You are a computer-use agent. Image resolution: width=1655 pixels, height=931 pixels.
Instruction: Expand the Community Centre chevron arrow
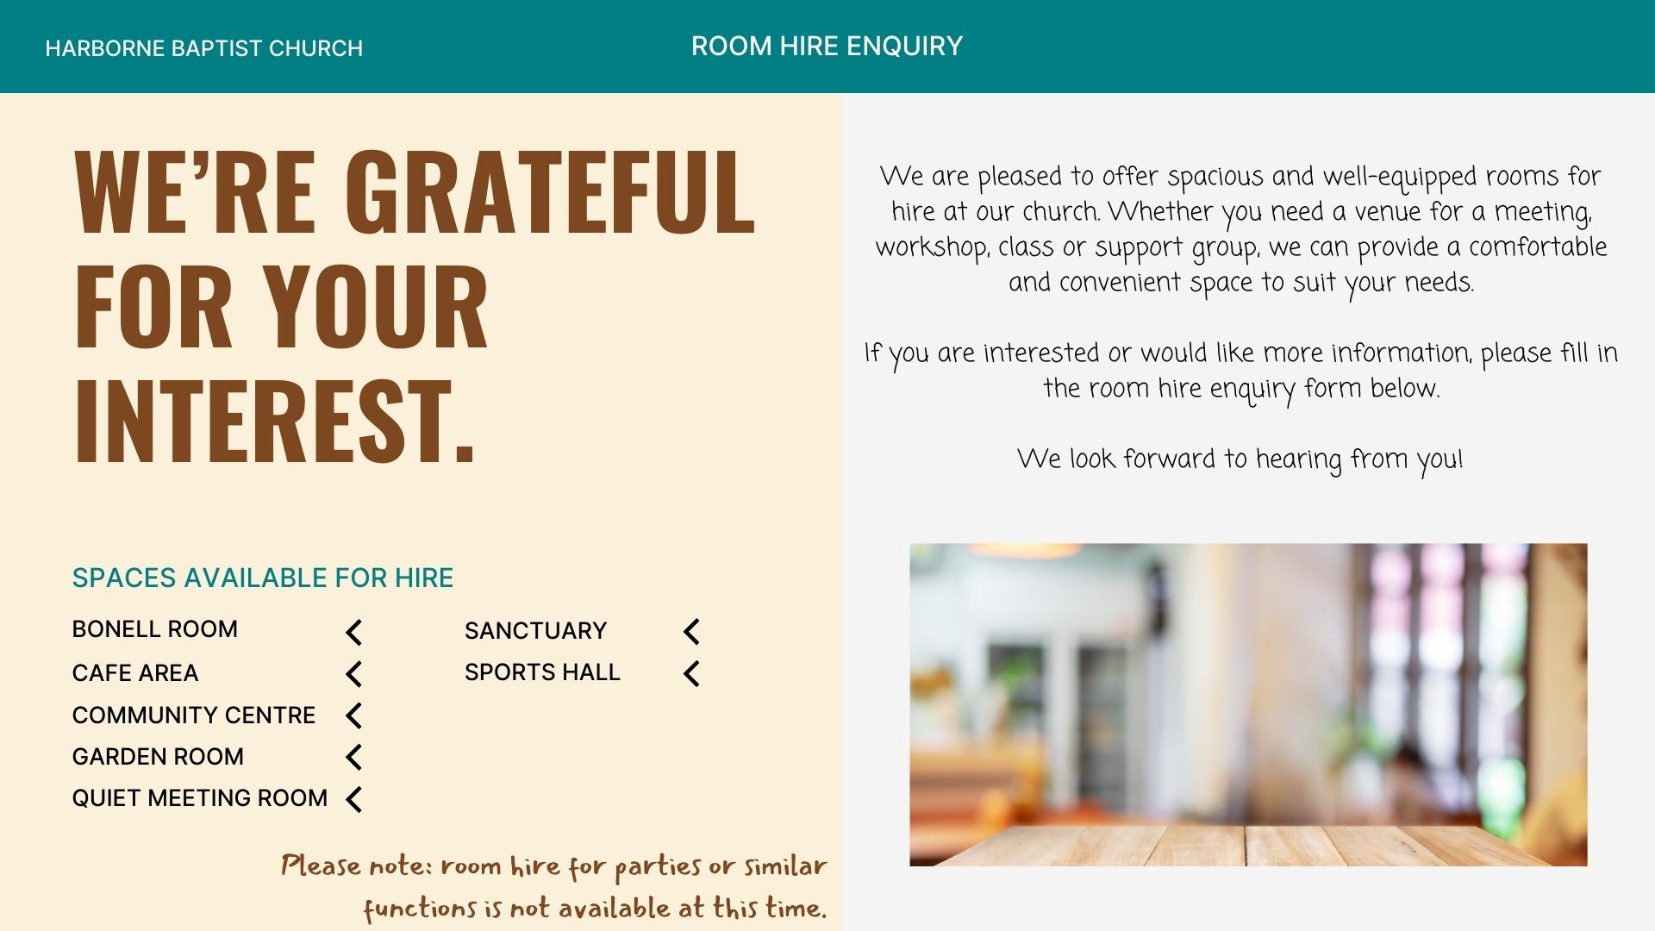[x=353, y=715]
